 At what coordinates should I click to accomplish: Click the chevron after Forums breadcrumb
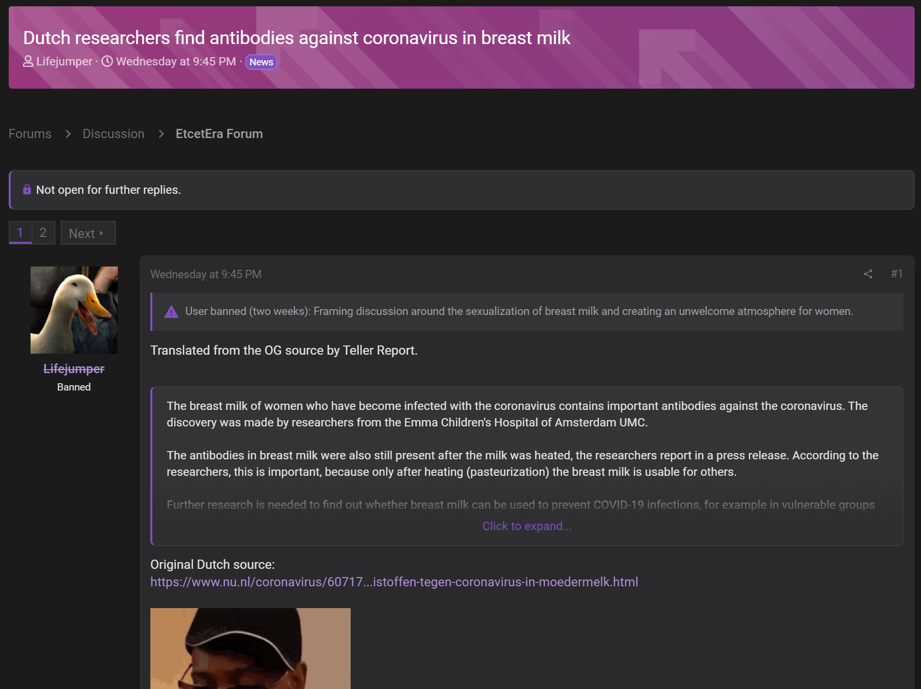[x=68, y=134]
